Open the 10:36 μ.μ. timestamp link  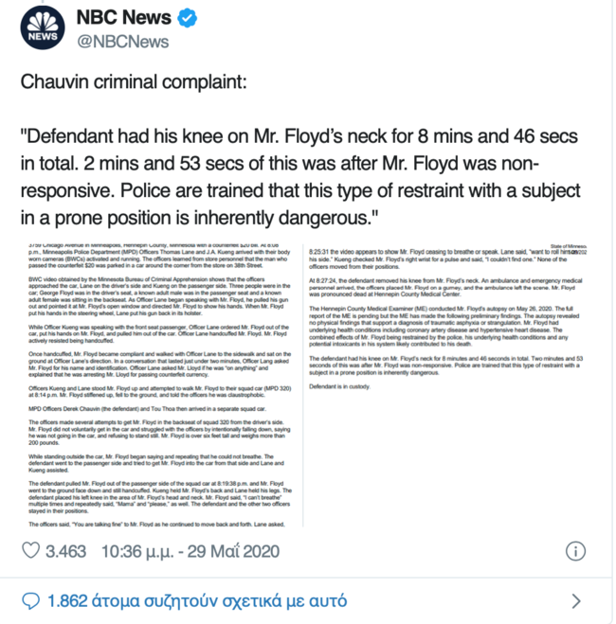(x=139, y=550)
